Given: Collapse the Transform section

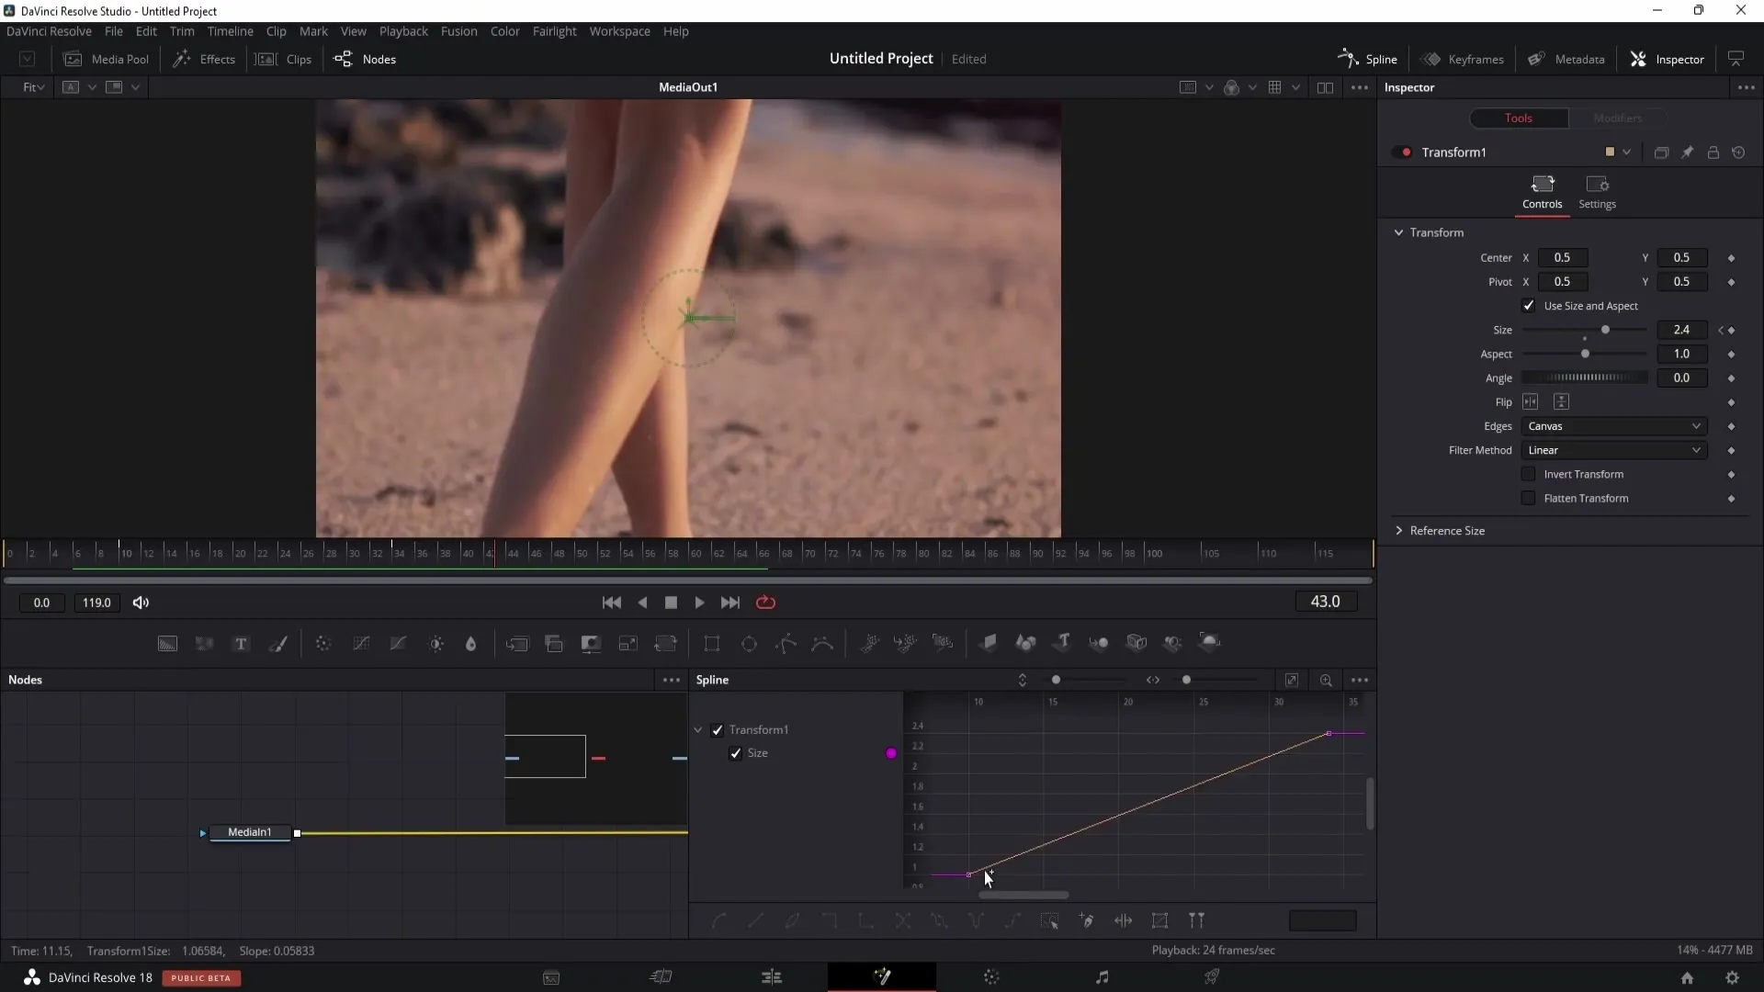Looking at the screenshot, I should 1398,232.
